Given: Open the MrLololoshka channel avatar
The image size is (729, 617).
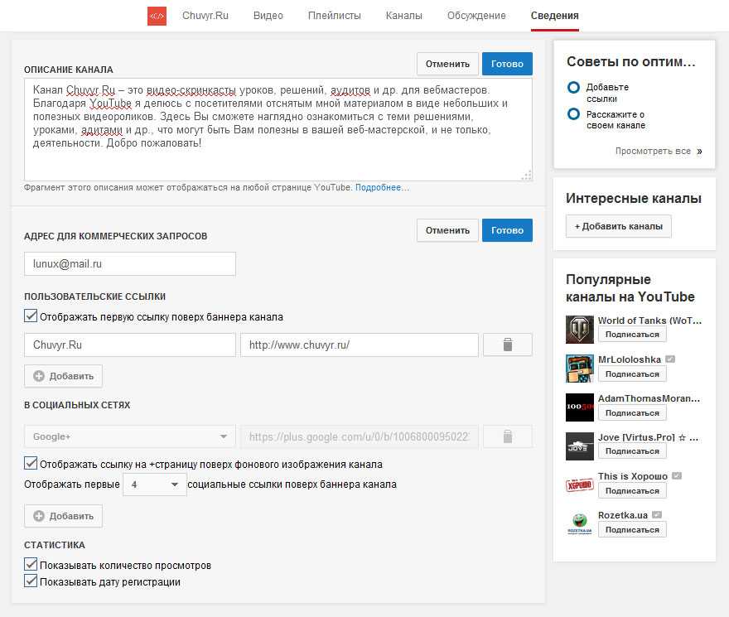Looking at the screenshot, I should pos(579,369).
